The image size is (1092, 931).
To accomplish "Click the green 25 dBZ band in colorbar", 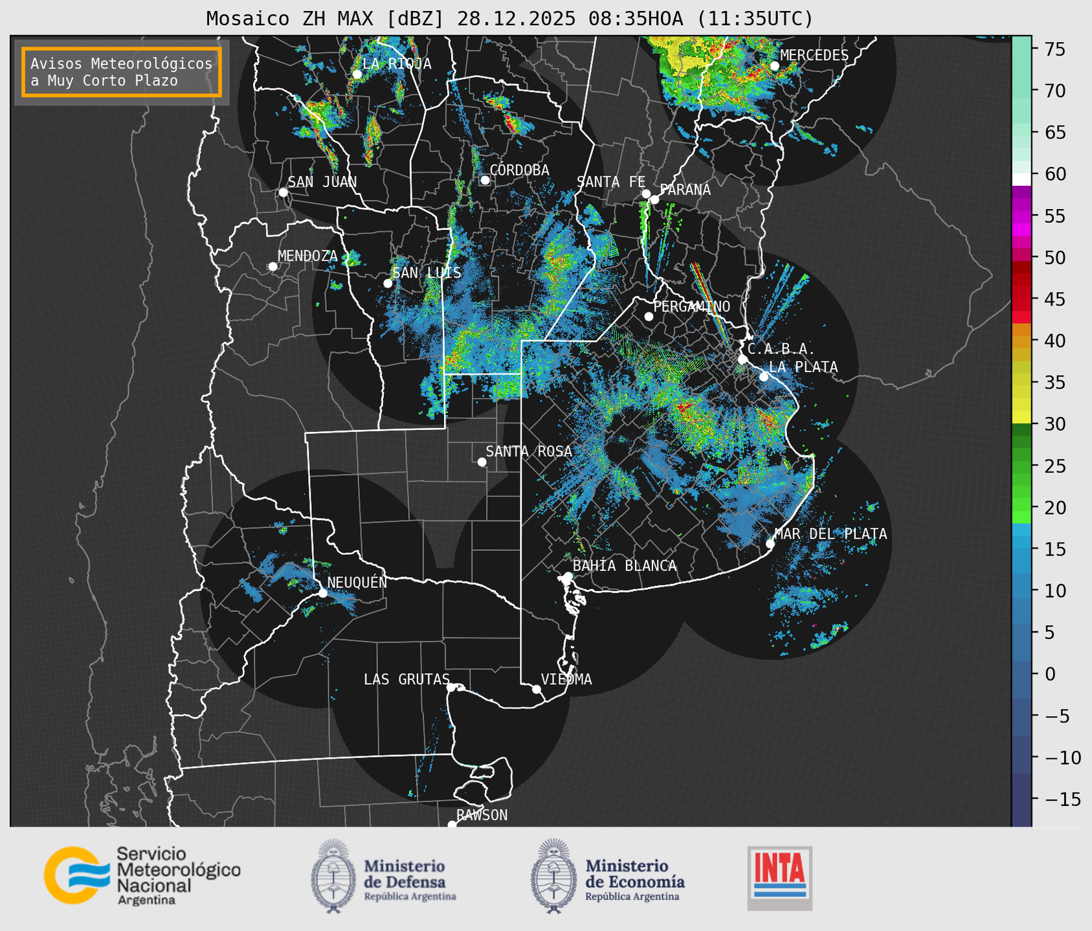I will pos(1021,466).
